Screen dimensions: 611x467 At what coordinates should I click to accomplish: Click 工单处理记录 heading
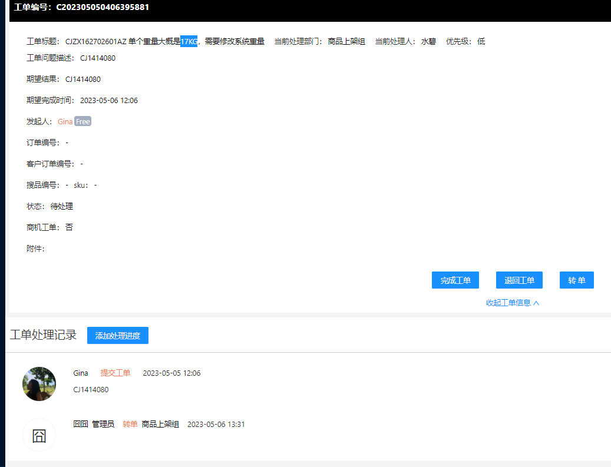tap(43, 335)
